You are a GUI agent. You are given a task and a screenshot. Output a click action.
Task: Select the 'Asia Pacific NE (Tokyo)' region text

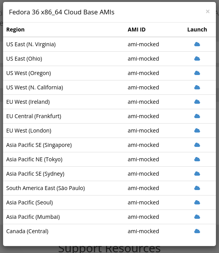coord(34,159)
